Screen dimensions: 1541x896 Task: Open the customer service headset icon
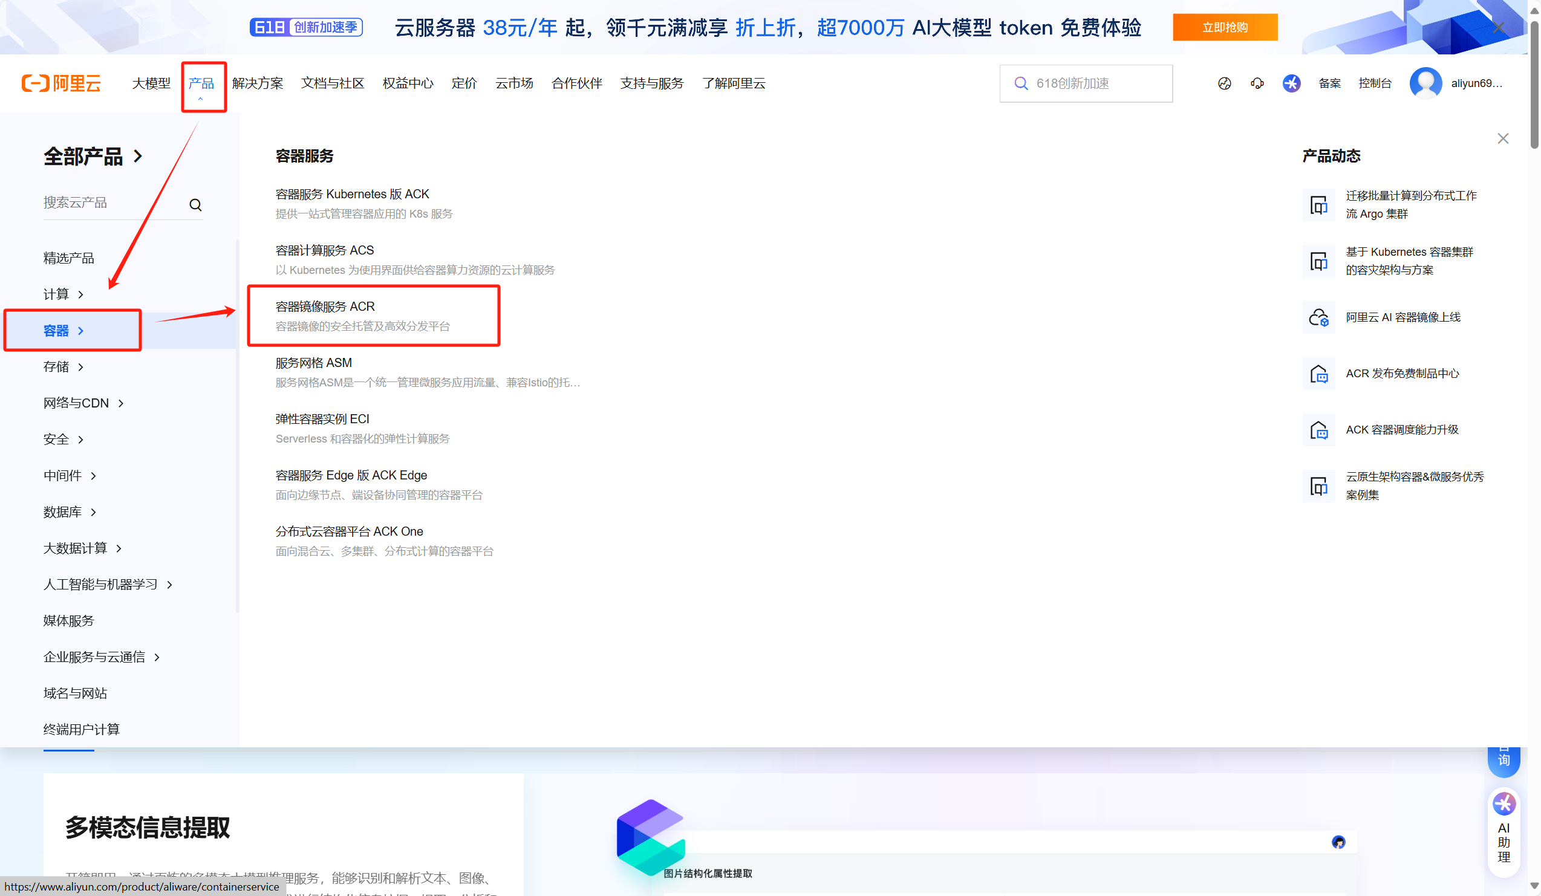(1257, 83)
